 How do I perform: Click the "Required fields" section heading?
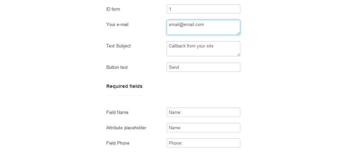(124, 86)
